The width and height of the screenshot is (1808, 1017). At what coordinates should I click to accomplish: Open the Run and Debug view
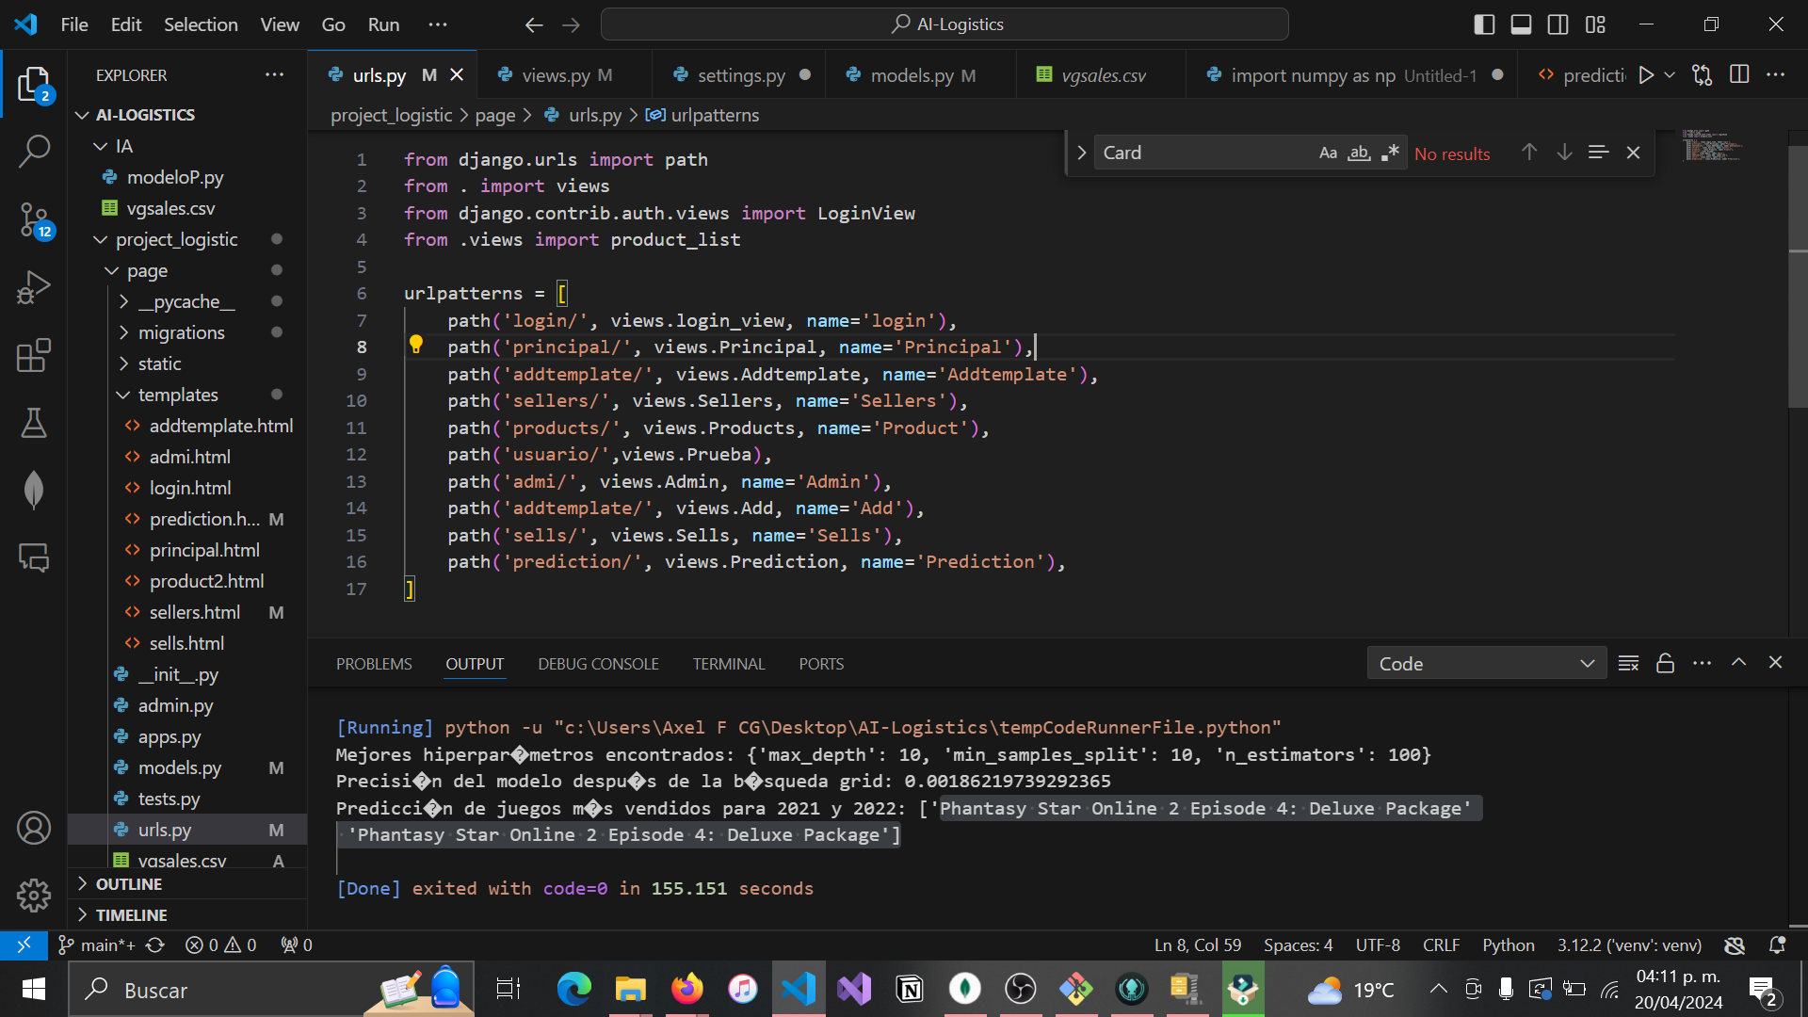click(x=34, y=287)
